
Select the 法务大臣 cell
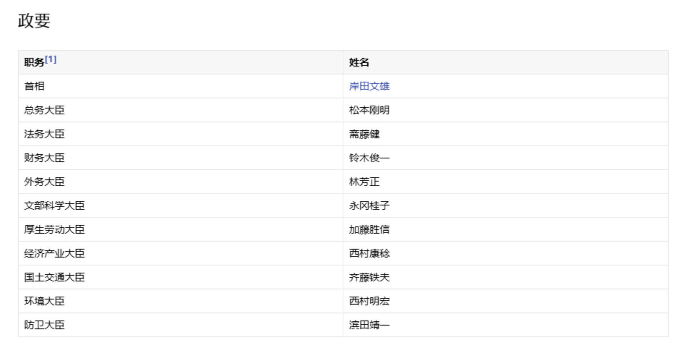pyautogui.click(x=181, y=134)
